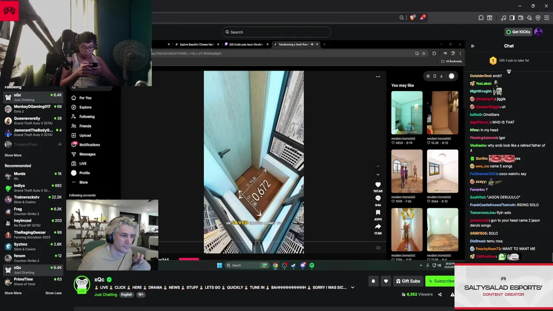The width and height of the screenshot is (553, 311).
Task: Open the Leo AI sparkle icon
Action: pyautogui.click(x=529, y=18)
